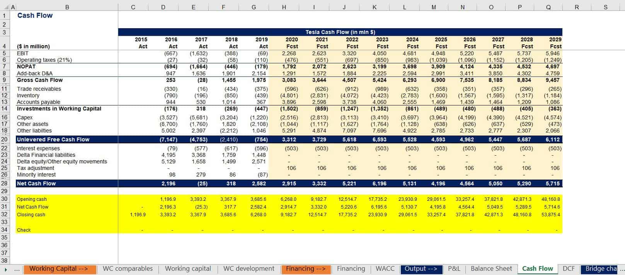Select the Working Capital --> orange tab
This screenshot has height=275, width=625.
click(x=60, y=269)
